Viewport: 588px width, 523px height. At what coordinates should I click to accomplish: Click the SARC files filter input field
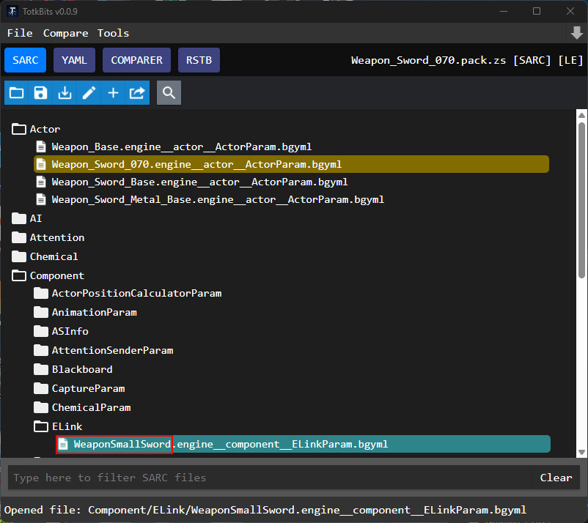tap(268, 478)
